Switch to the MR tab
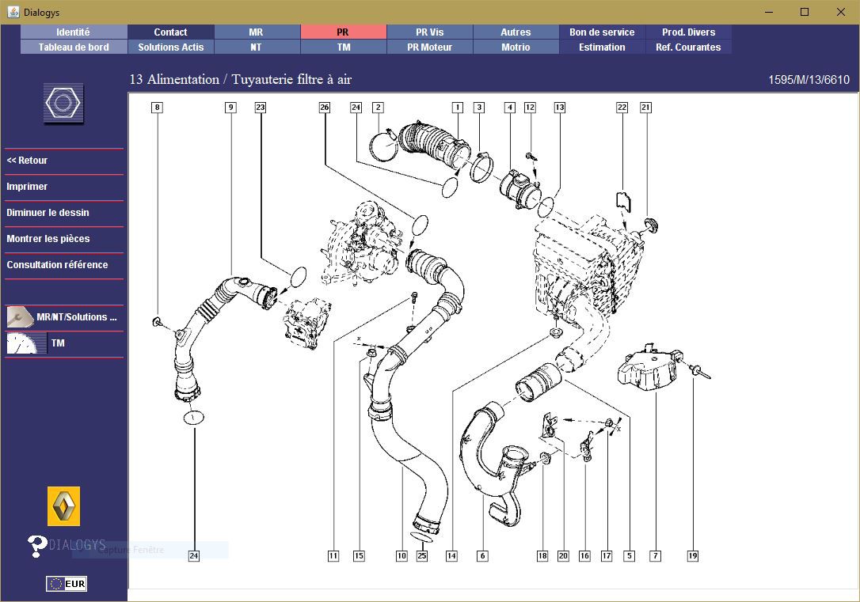Image resolution: width=860 pixels, height=602 pixels. click(x=256, y=32)
